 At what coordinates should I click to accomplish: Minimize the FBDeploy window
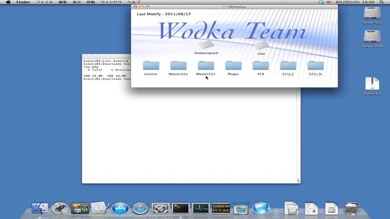coord(141,7)
